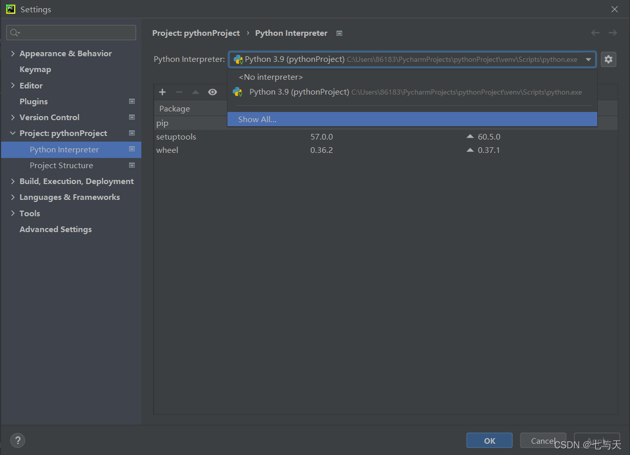
Task: Click the install package plus icon
Action: coord(162,92)
